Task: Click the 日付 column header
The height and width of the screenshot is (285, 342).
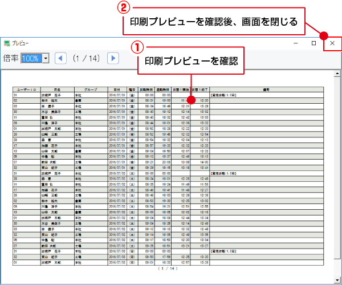Action: point(116,89)
